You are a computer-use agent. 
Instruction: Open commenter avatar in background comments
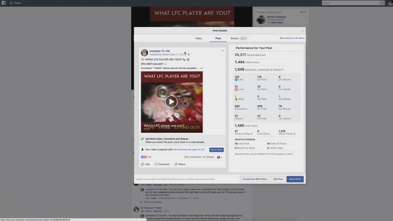coord(137,209)
